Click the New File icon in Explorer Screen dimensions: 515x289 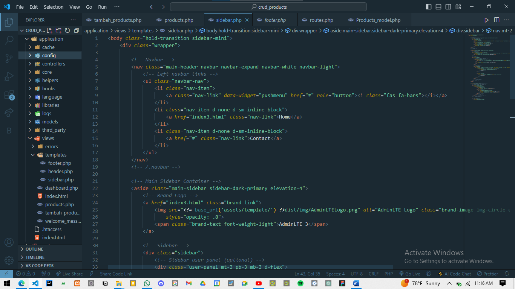coord(49,30)
